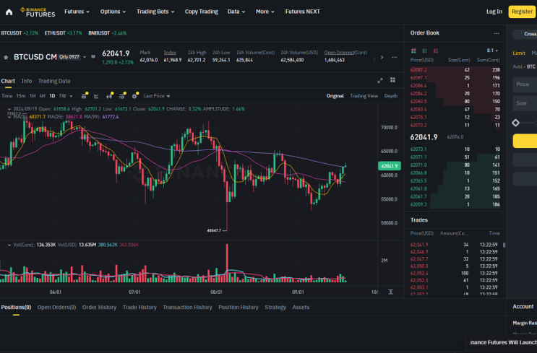Open the Transaction History tab

[x=188, y=308]
